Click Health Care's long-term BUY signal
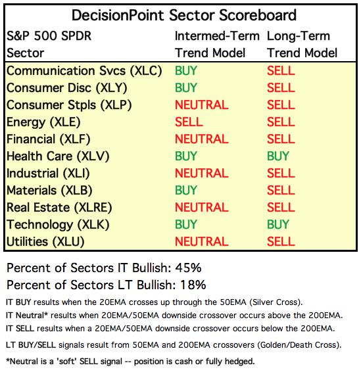This screenshot has width=361, height=376. [278, 156]
